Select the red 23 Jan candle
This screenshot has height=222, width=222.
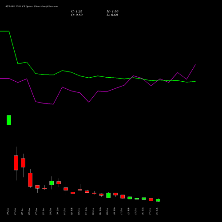pyautogui.click(x=30, y=180)
